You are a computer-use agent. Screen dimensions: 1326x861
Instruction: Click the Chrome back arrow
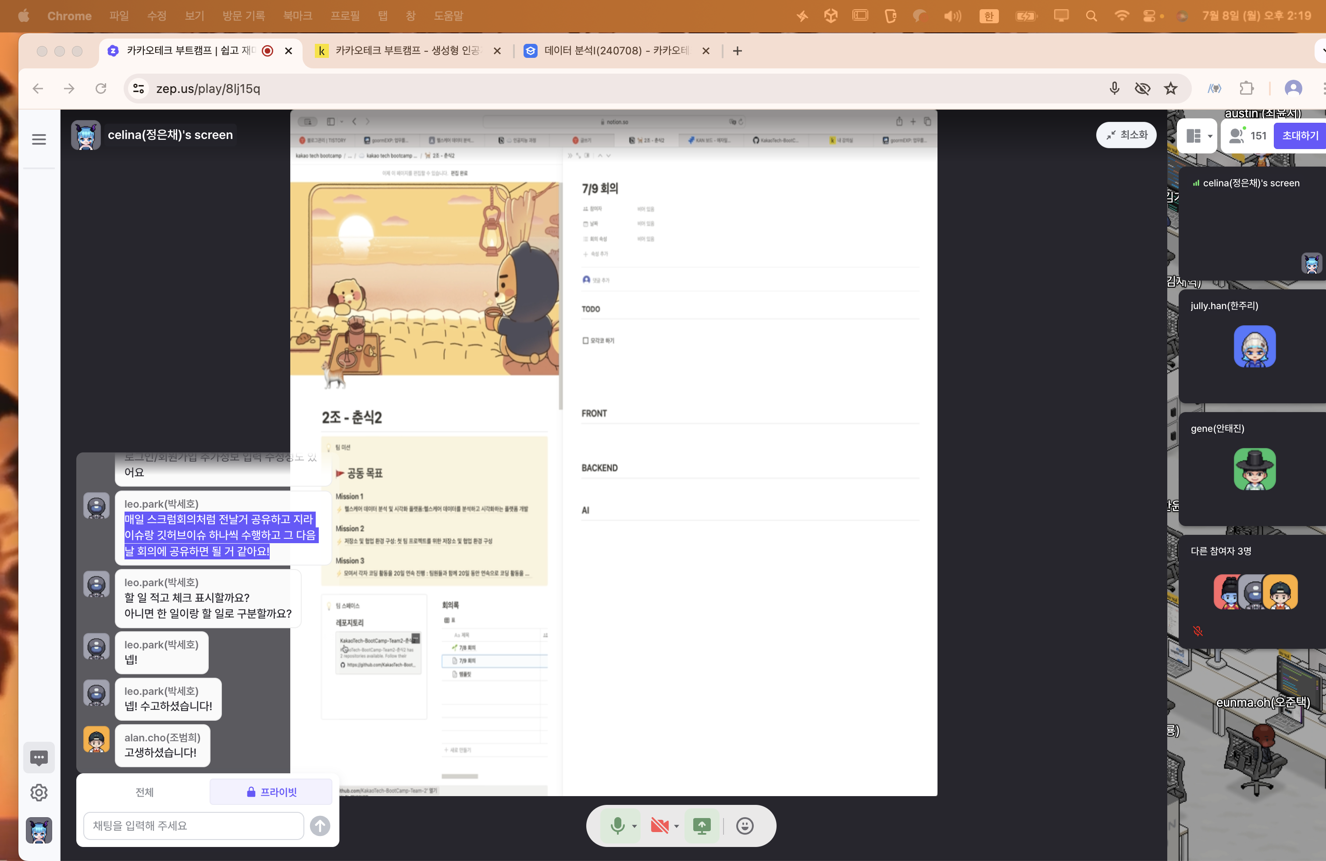[38, 89]
